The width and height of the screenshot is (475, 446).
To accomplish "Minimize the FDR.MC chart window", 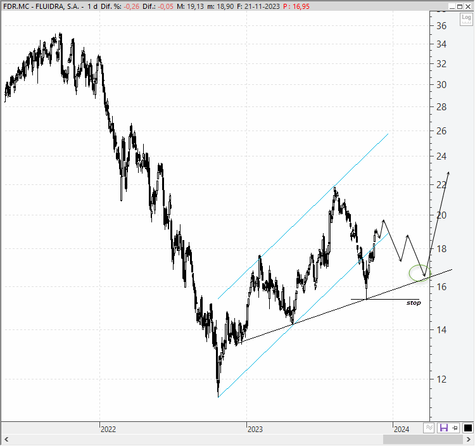I will (x=452, y=6).
